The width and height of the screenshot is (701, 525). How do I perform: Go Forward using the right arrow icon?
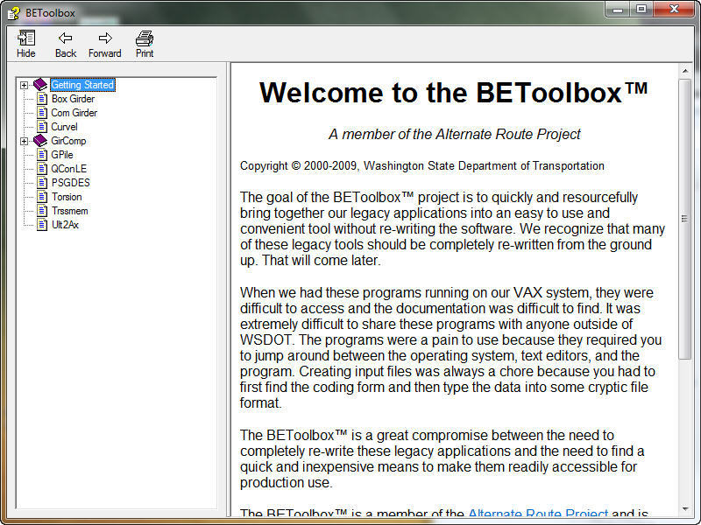coord(105,38)
